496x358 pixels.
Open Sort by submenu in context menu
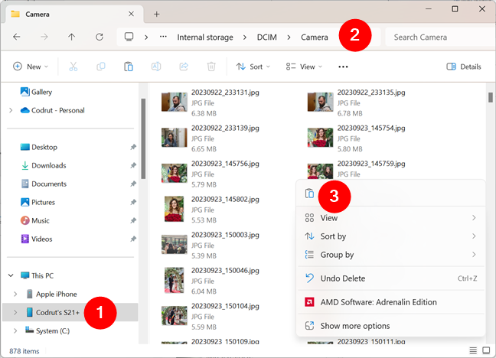(390, 236)
